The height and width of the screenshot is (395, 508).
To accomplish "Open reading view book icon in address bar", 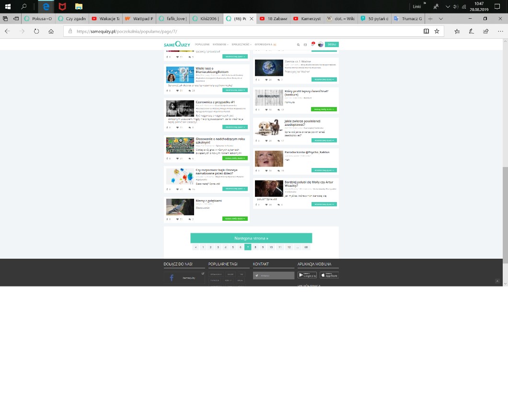I will (x=426, y=31).
